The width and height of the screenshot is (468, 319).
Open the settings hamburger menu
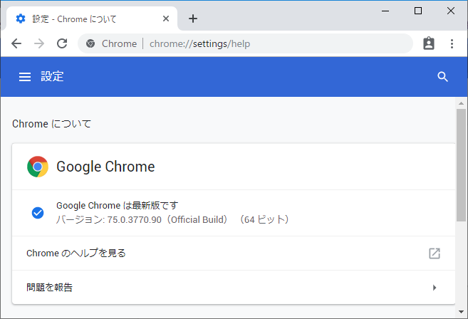coord(25,77)
